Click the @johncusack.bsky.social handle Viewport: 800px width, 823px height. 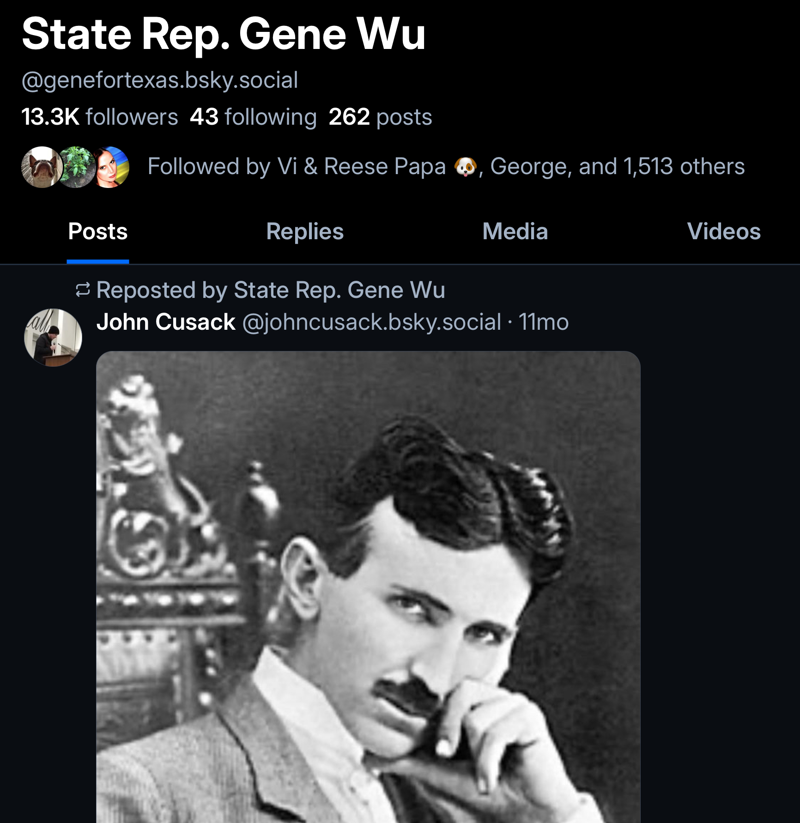tap(372, 322)
